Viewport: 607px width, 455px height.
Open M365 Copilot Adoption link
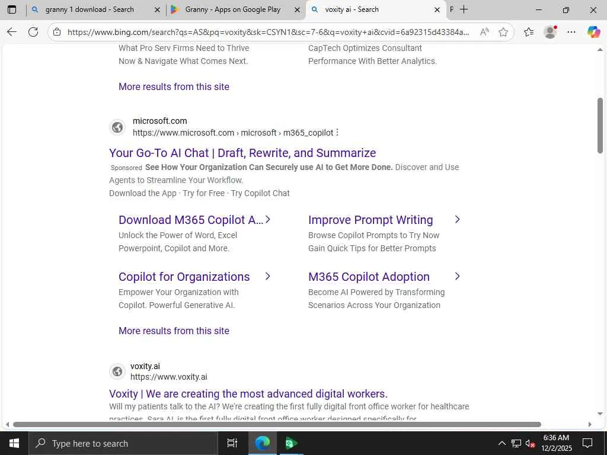[369, 277]
